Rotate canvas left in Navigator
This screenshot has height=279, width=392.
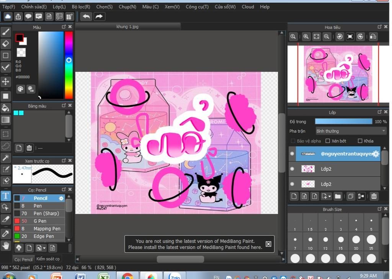[x=340, y=37]
